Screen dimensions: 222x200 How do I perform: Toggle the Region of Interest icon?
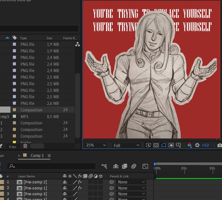[x=171, y=145]
